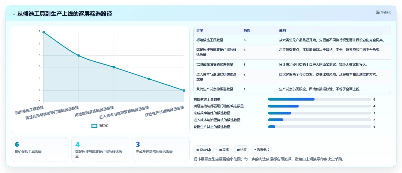Click the 满足连接与部署硬门槛的候选数量 table cell
Image resolution: width=402 pixels, height=173 pixels.
tap(217, 52)
